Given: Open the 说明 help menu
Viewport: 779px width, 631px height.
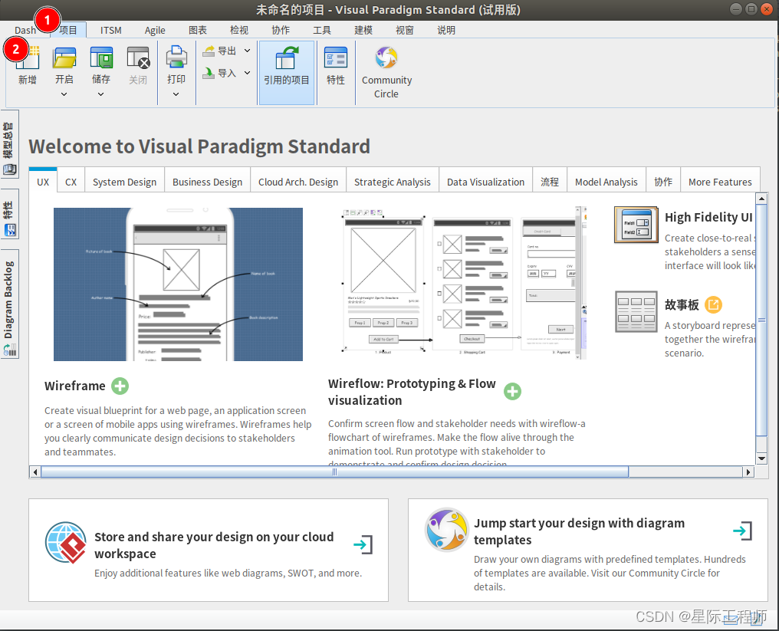Looking at the screenshot, I should click(446, 31).
